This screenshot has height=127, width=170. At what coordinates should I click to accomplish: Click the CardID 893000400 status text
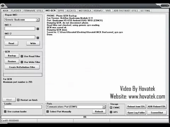10,121
